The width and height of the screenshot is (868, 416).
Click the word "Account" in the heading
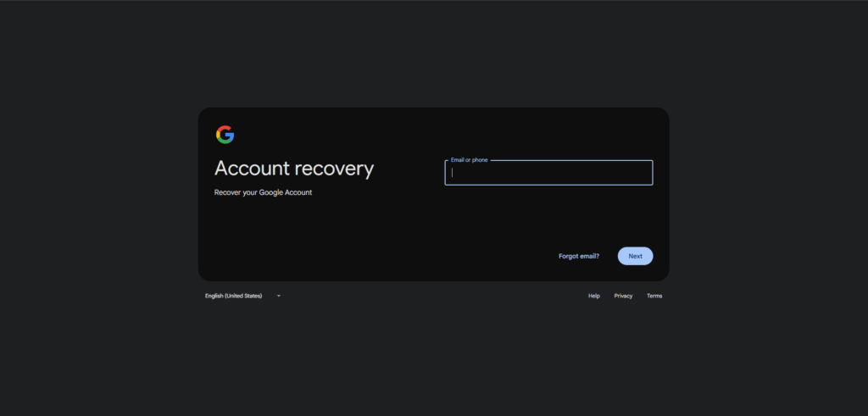click(x=251, y=168)
